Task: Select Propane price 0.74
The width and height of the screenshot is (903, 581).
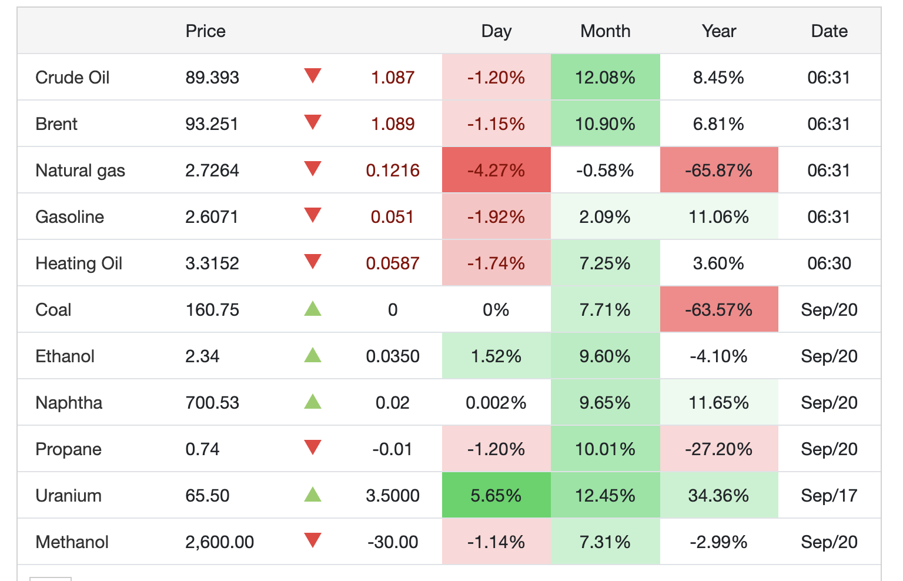Action: pyautogui.click(x=202, y=449)
